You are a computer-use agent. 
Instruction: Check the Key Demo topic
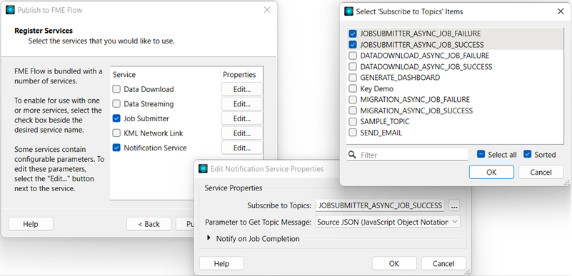click(x=352, y=88)
